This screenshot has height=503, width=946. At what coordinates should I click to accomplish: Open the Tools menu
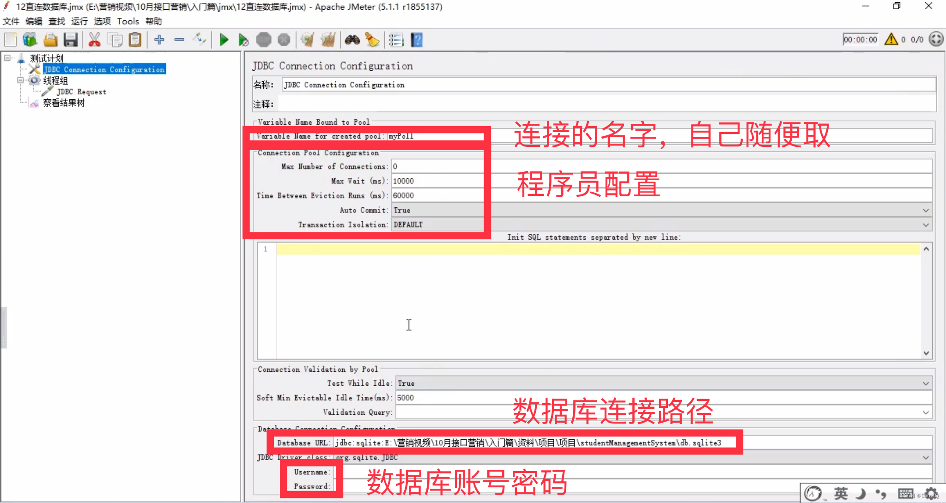tap(128, 21)
